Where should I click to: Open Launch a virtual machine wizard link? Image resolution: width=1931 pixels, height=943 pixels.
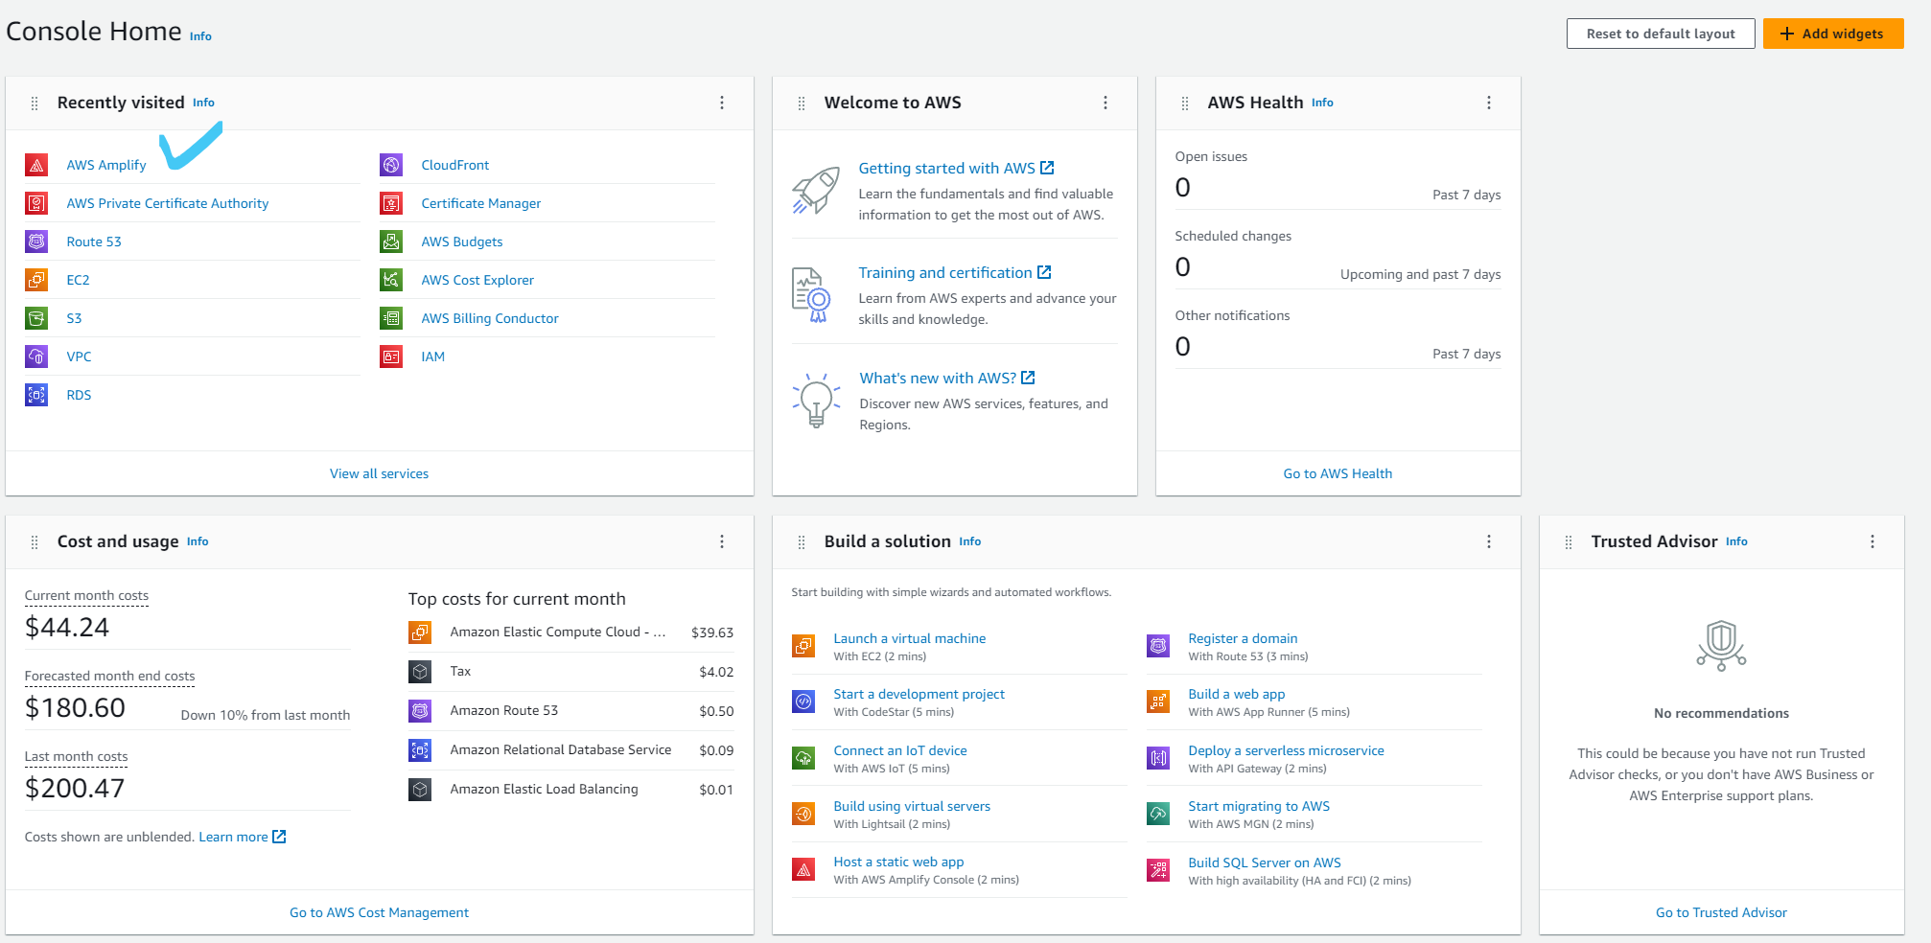910,638
